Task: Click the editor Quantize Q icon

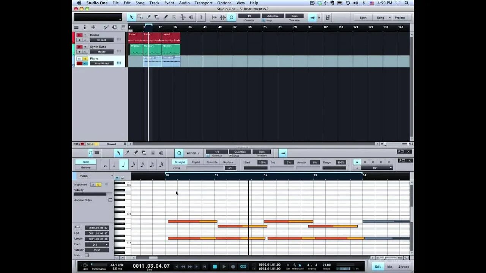Action: (x=179, y=153)
